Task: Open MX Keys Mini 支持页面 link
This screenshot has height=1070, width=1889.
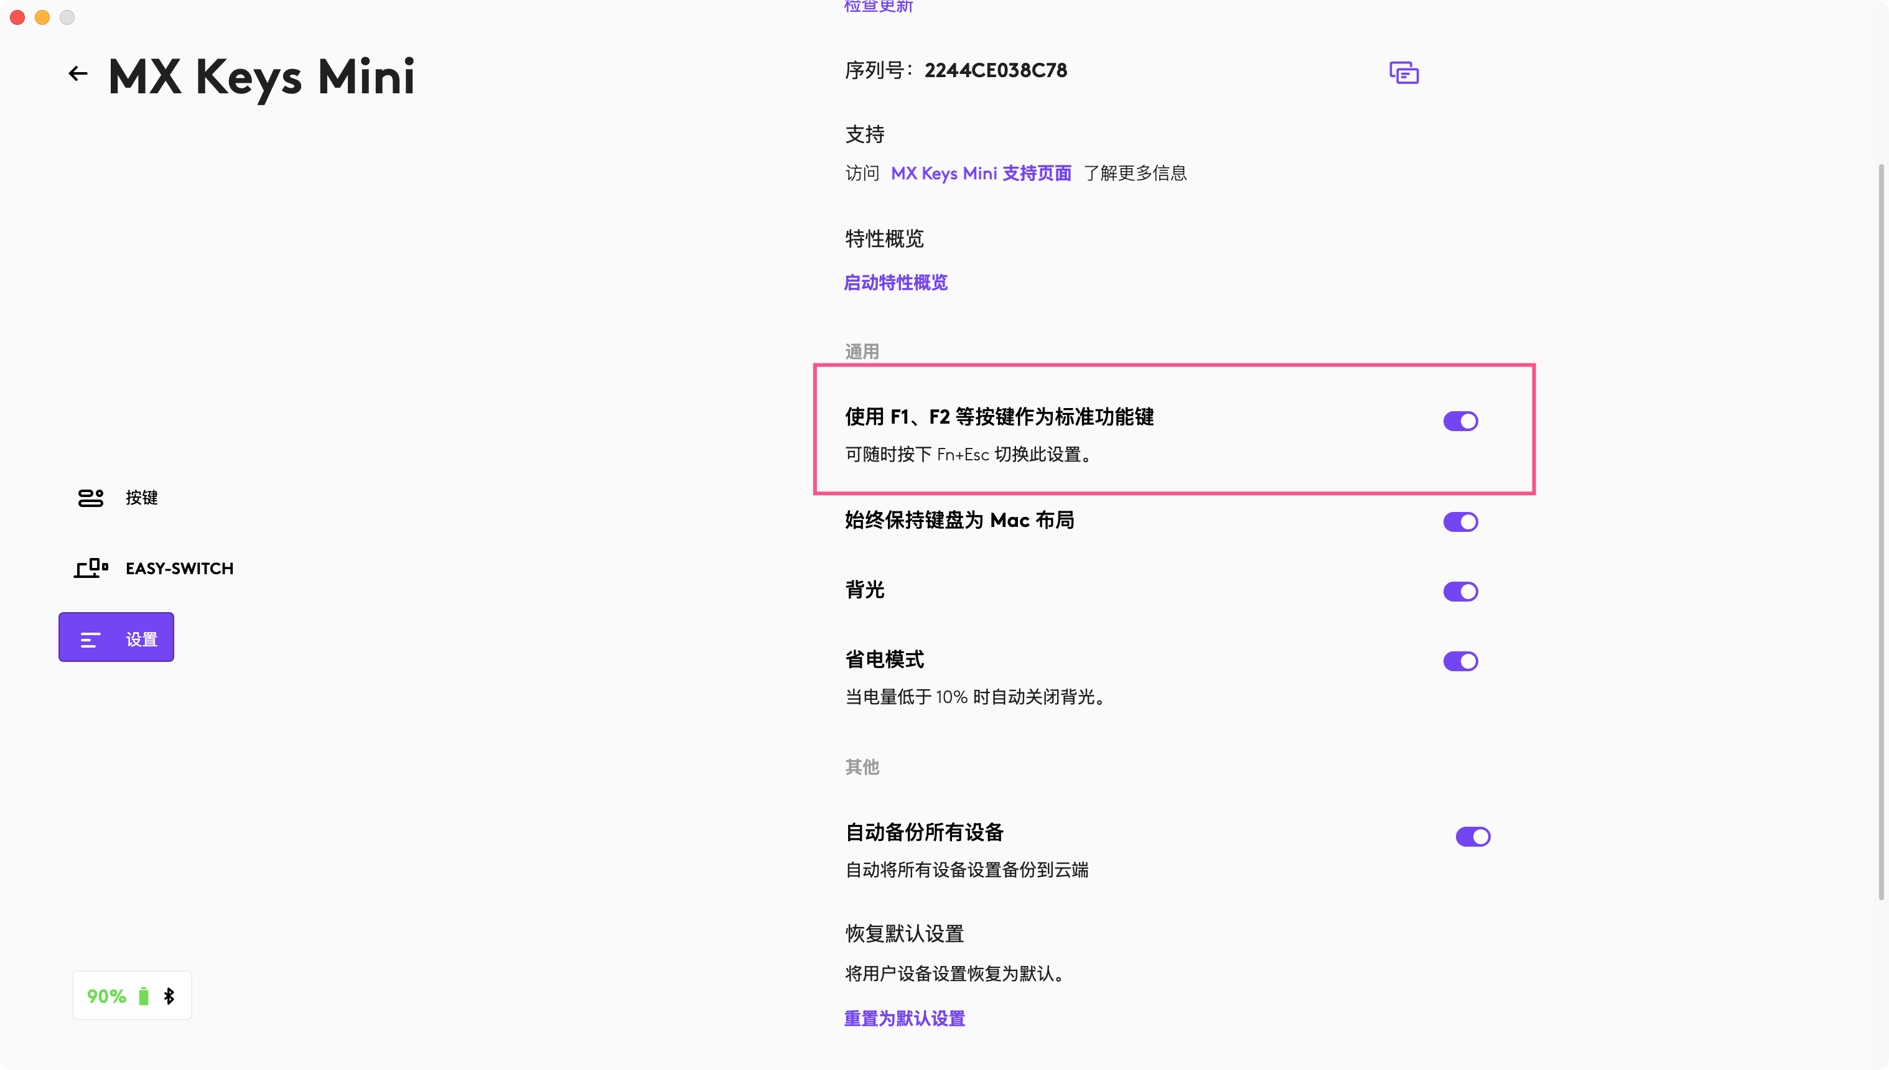Action: point(981,174)
